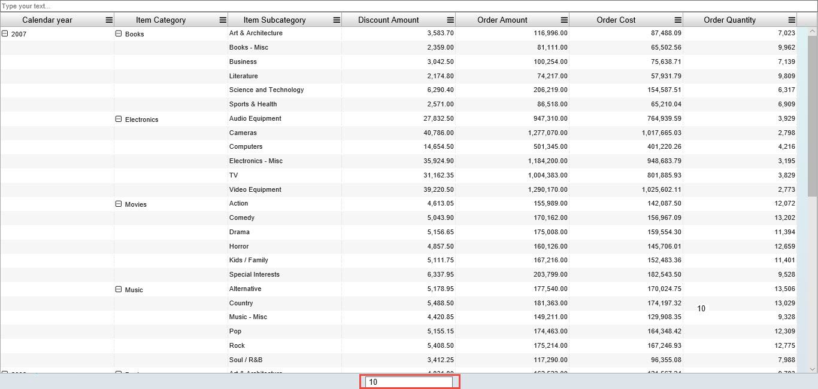
Task: Open the Order Amount column menu icon
Action: 564,20
